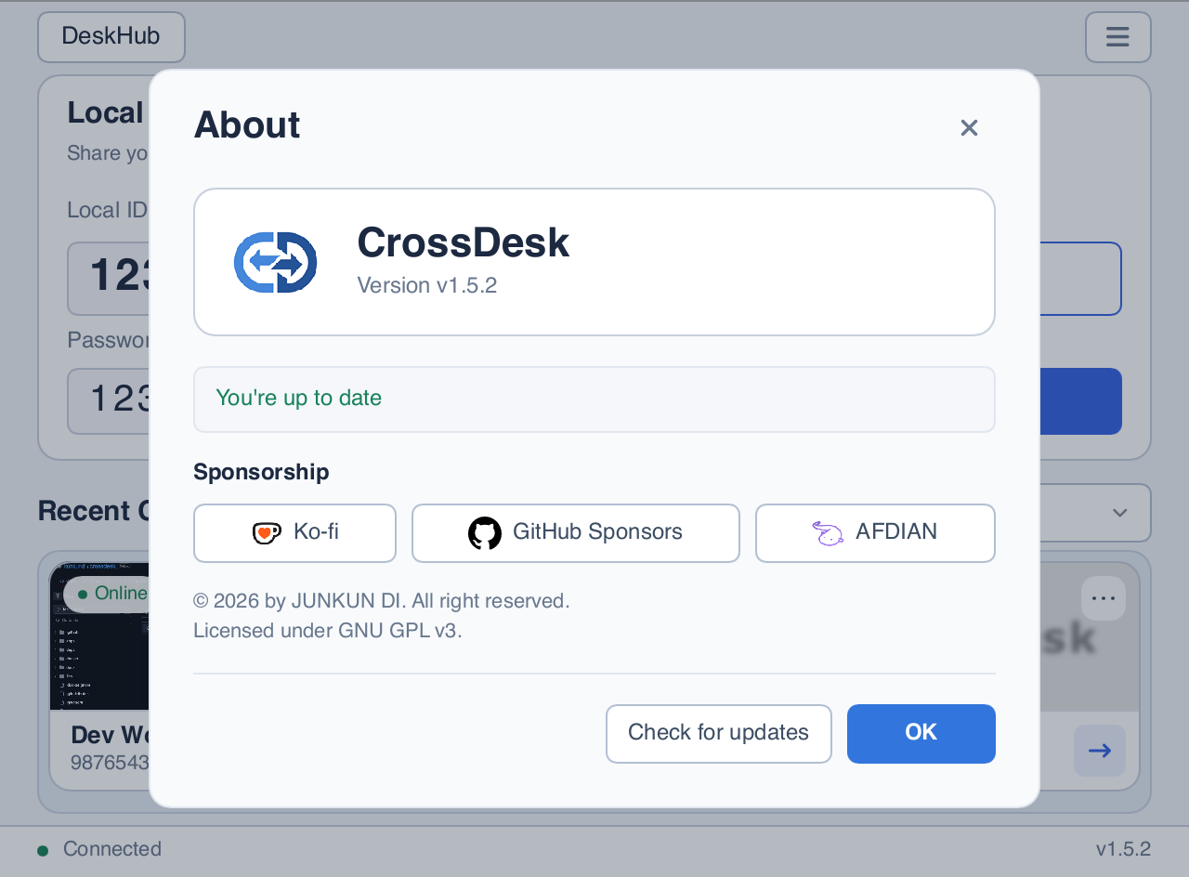The image size is (1189, 877).
Task: Click the DeskHub button in the header
Action: (111, 37)
